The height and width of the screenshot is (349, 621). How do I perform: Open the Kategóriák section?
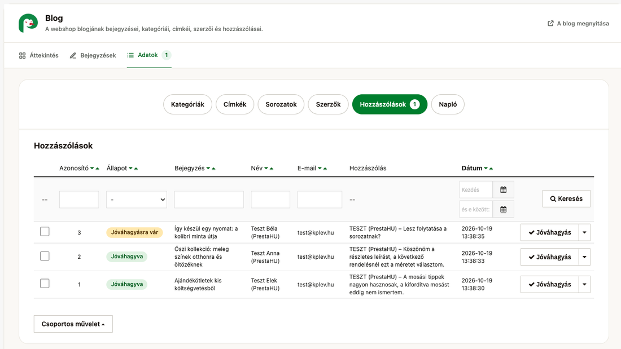pyautogui.click(x=188, y=104)
